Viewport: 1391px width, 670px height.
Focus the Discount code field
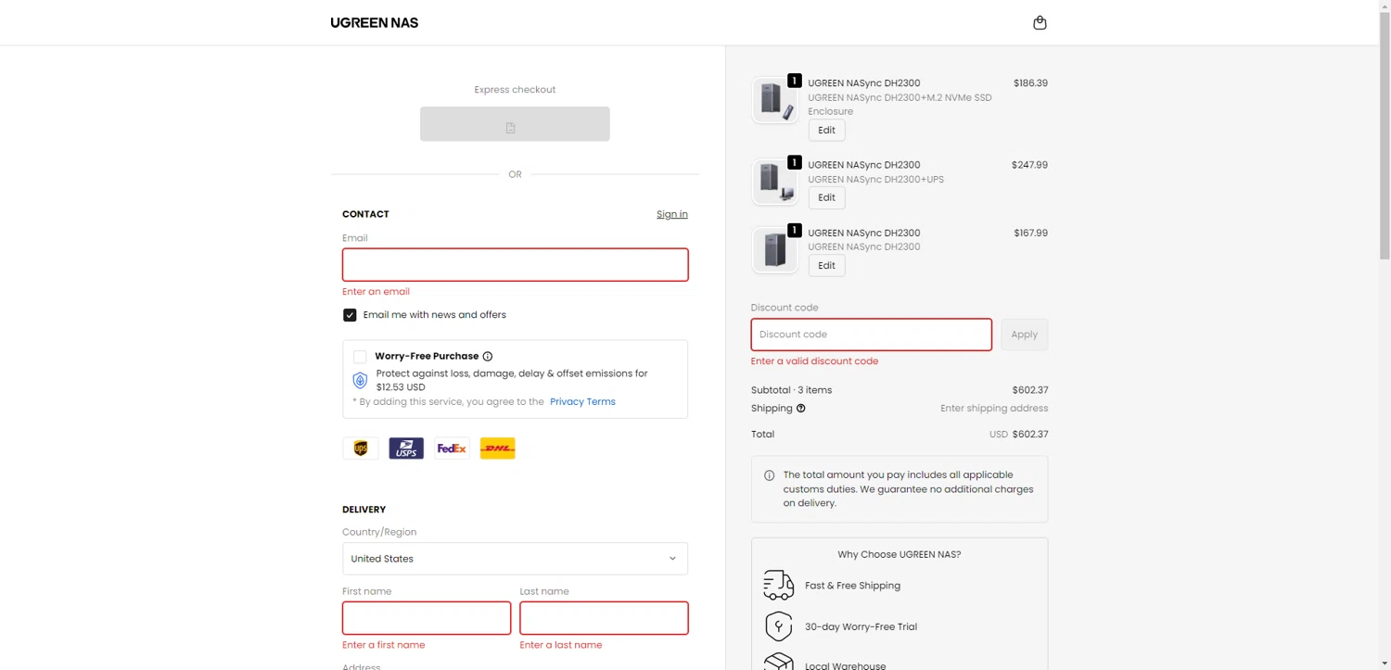click(x=872, y=335)
